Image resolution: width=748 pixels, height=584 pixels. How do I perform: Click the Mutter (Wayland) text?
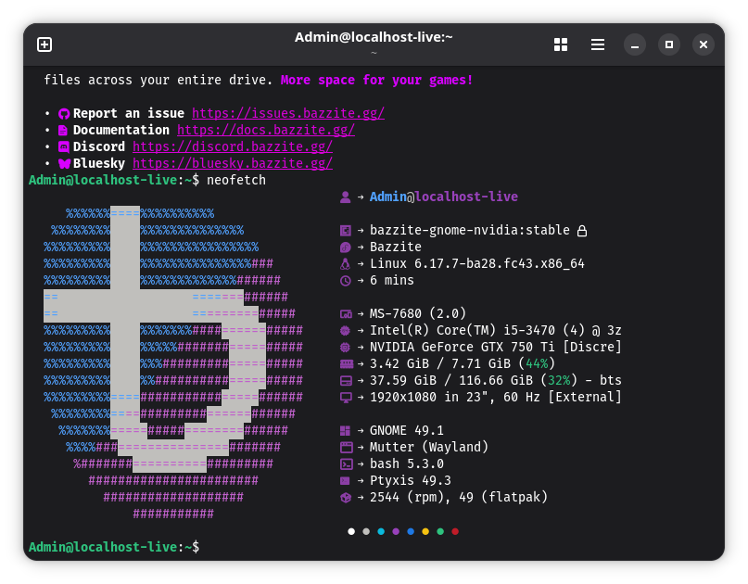[x=429, y=448]
